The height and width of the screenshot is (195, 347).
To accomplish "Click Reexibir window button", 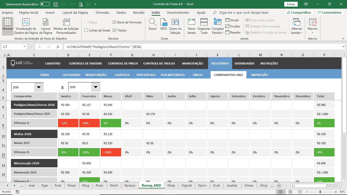I will point(233,32).
